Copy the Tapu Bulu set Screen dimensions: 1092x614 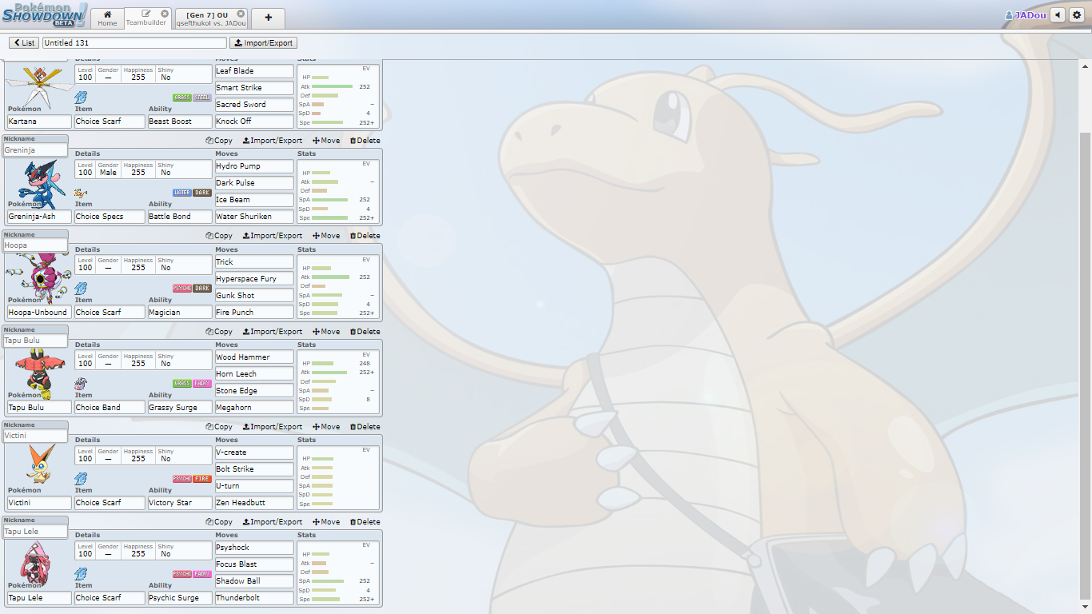(219, 332)
